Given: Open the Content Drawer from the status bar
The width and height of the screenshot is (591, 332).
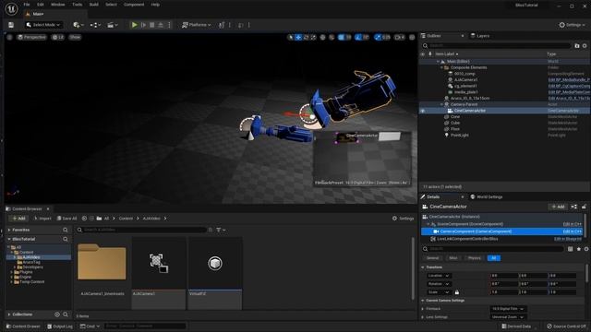Looking at the screenshot, I should pyautogui.click(x=23, y=326).
